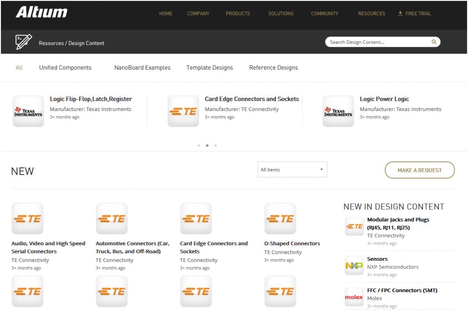
Task: Select the second carousel page dot
Action: tap(207, 146)
